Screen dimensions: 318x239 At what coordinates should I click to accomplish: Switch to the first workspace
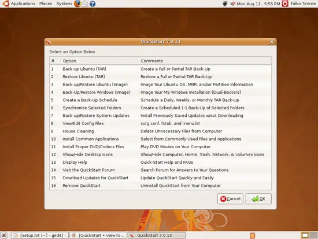[305, 236]
